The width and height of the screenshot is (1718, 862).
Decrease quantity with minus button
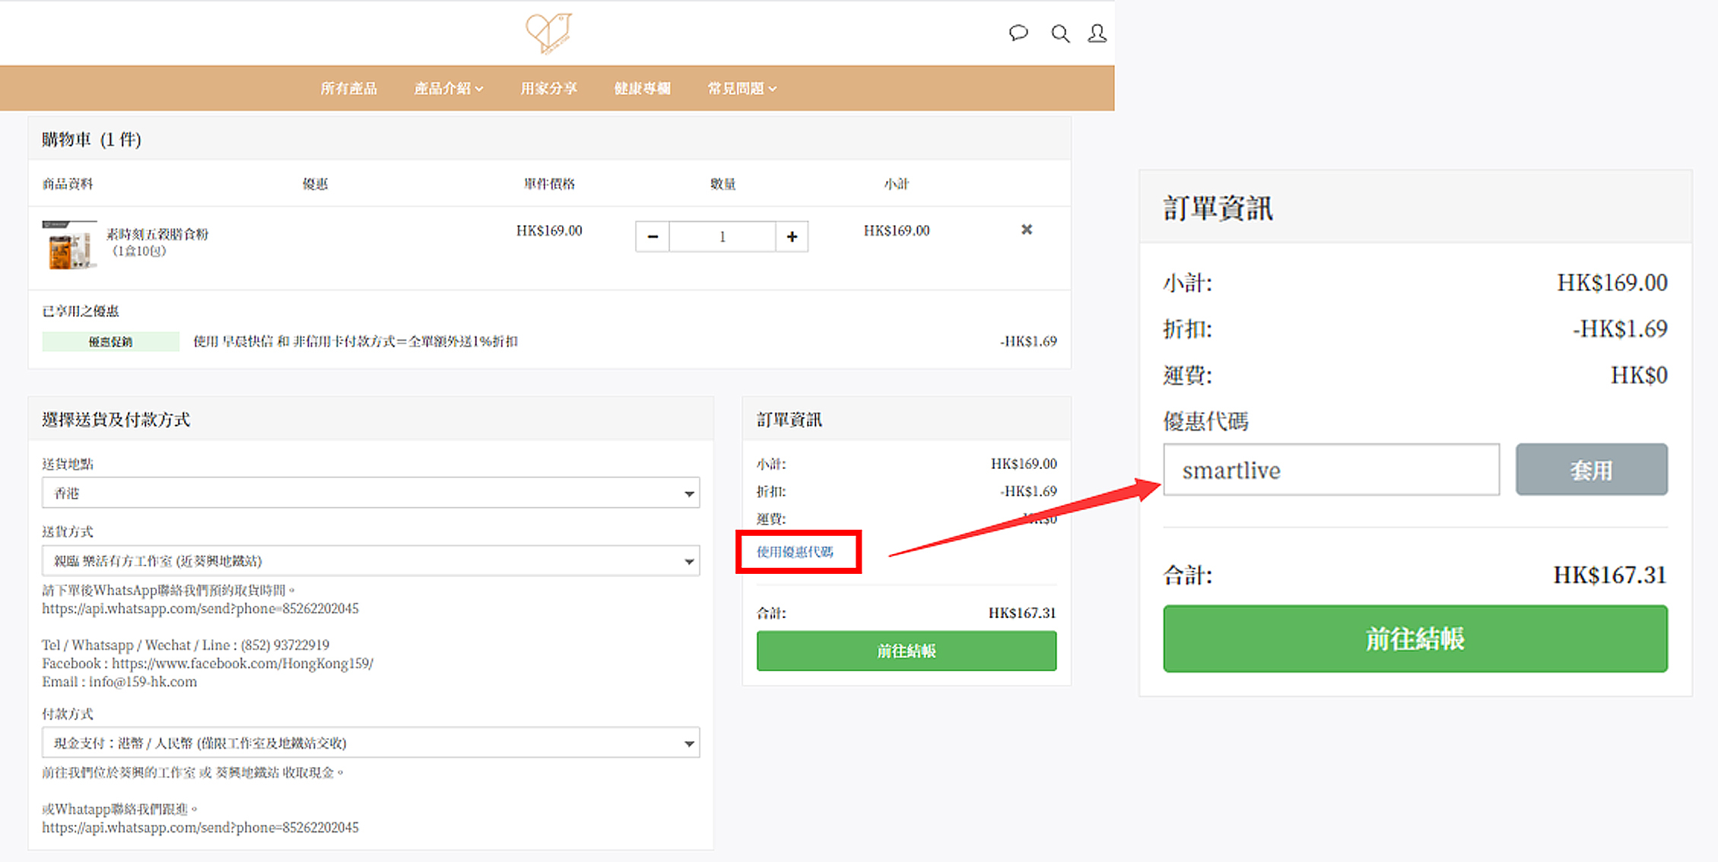point(653,236)
